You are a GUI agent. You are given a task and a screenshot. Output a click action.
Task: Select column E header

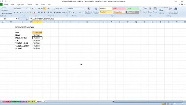tap(37, 22)
